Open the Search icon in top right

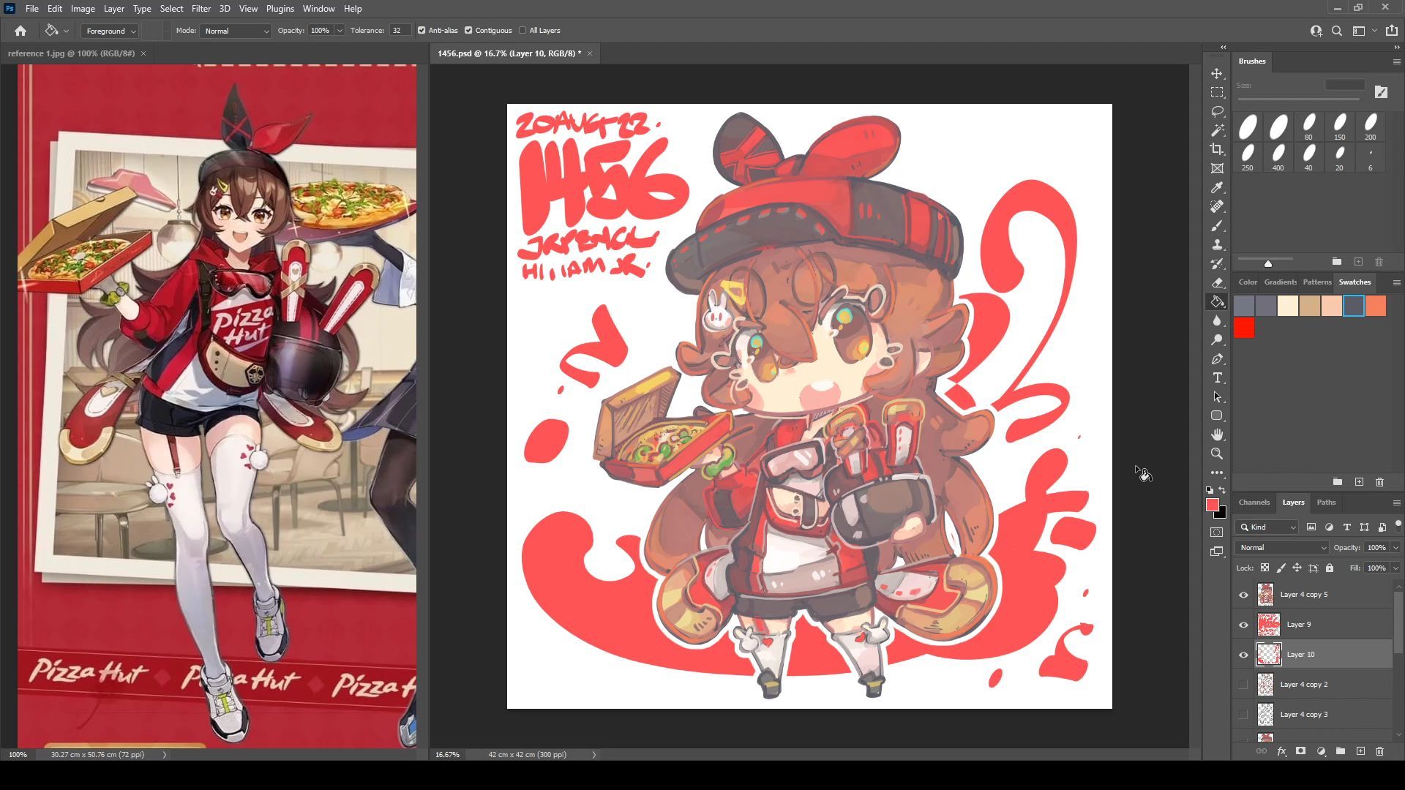click(1337, 31)
